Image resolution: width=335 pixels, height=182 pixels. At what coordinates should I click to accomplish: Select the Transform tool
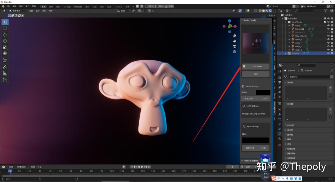5,53
